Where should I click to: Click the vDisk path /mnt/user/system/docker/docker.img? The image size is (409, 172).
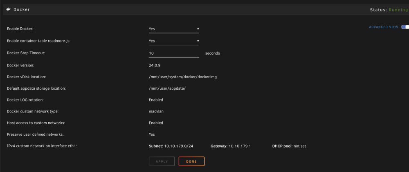click(x=183, y=77)
